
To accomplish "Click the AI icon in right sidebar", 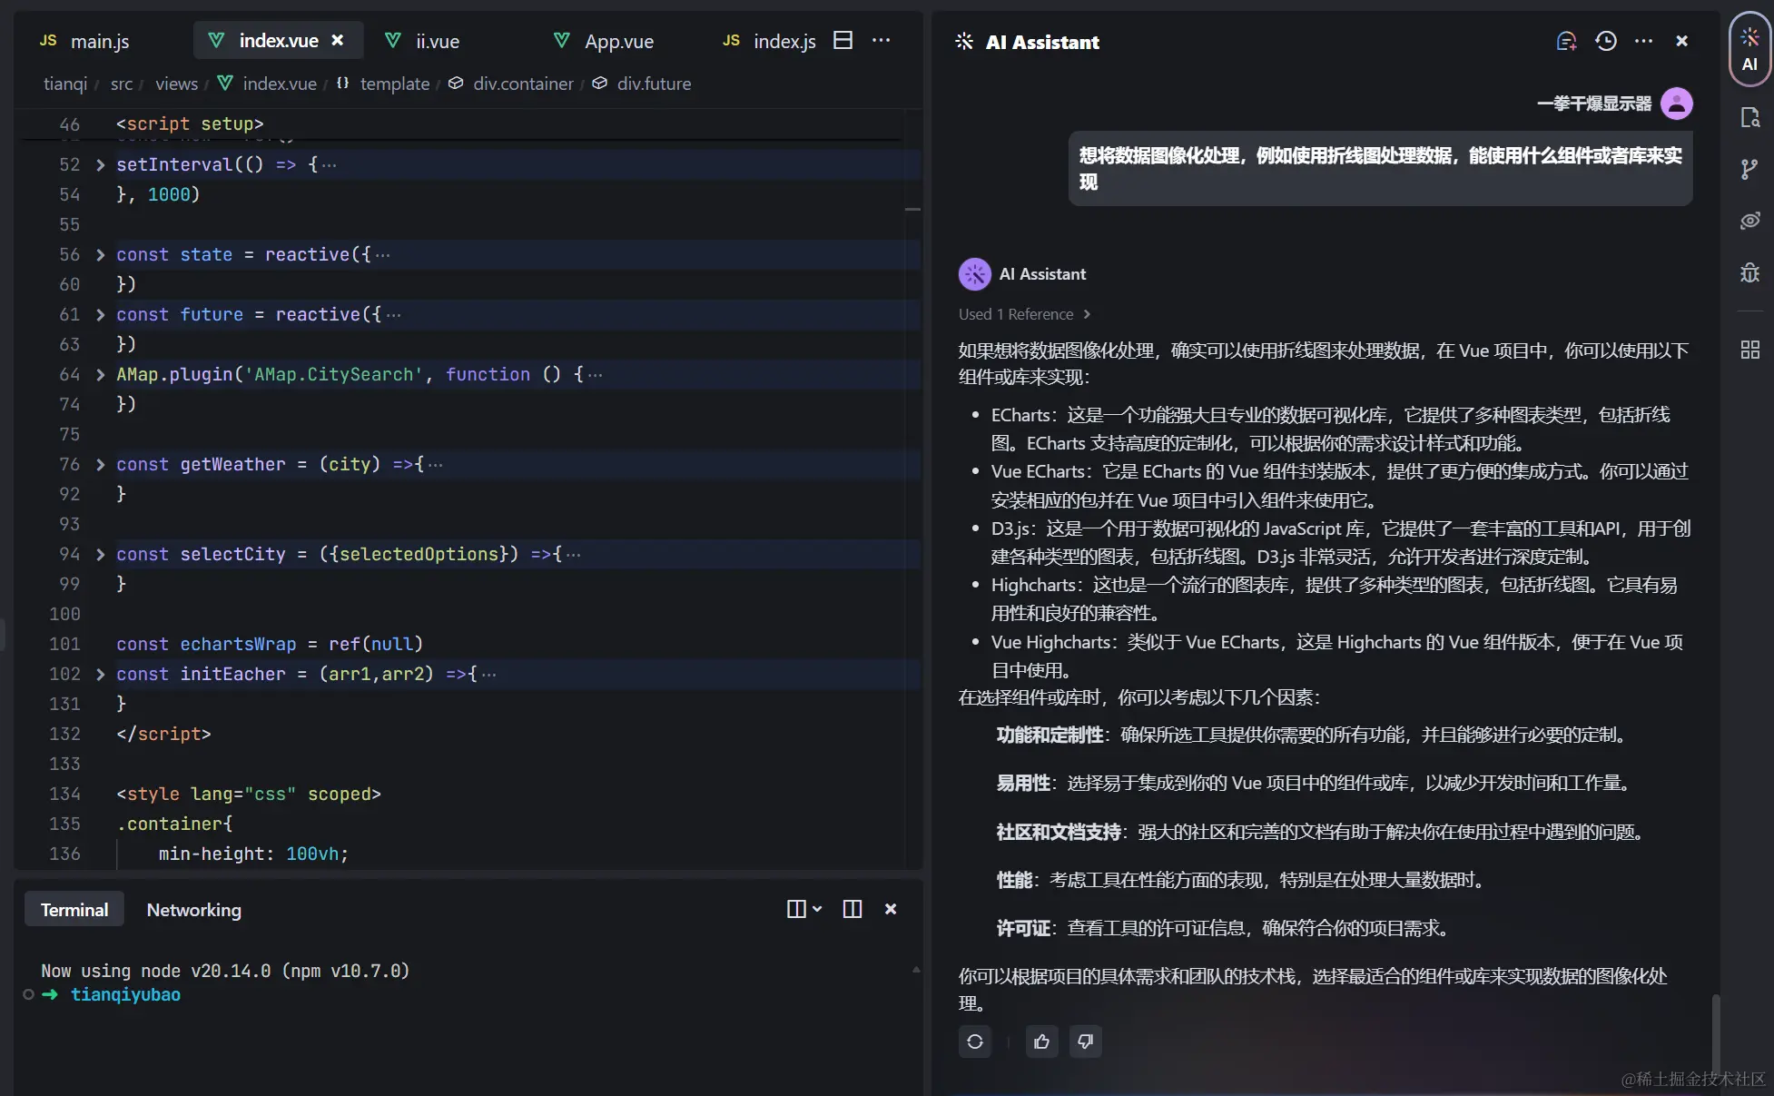I will point(1749,49).
